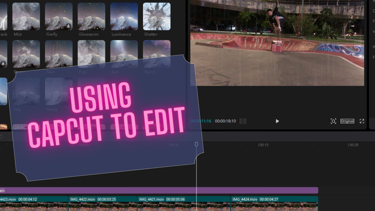Click the total duration 00:00:18:10

tap(225, 121)
